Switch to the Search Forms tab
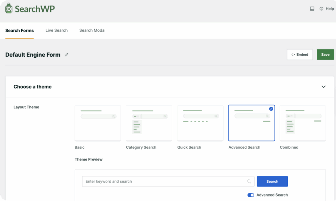 [x=19, y=30]
